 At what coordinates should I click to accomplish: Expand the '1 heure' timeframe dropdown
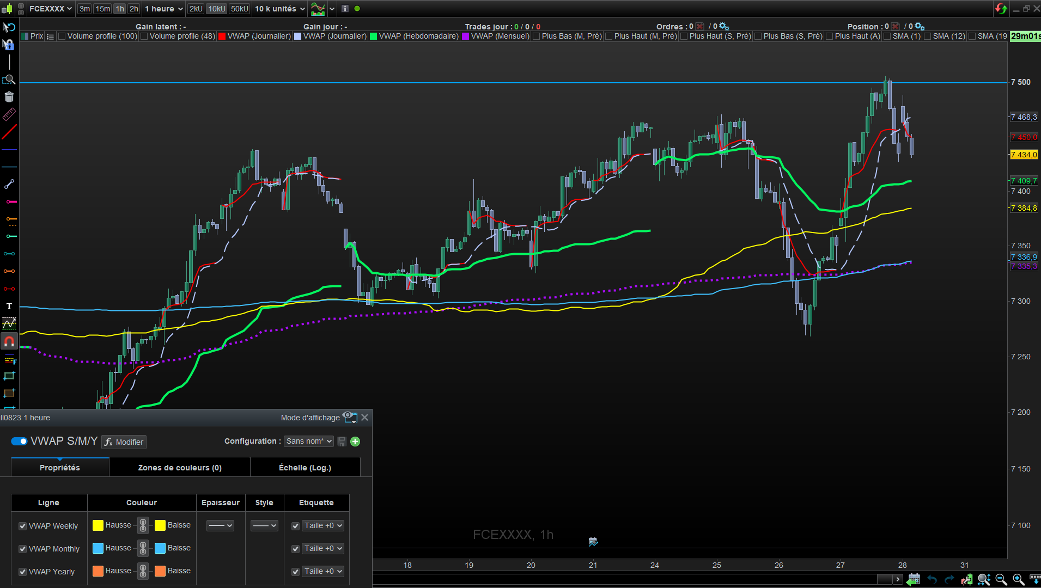[x=163, y=9]
